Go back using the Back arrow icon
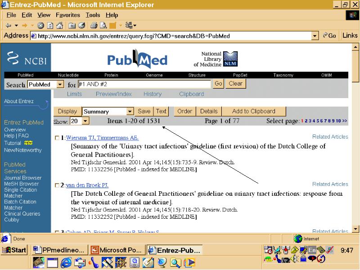Screen dimensions: 360x270 [x=9, y=26]
